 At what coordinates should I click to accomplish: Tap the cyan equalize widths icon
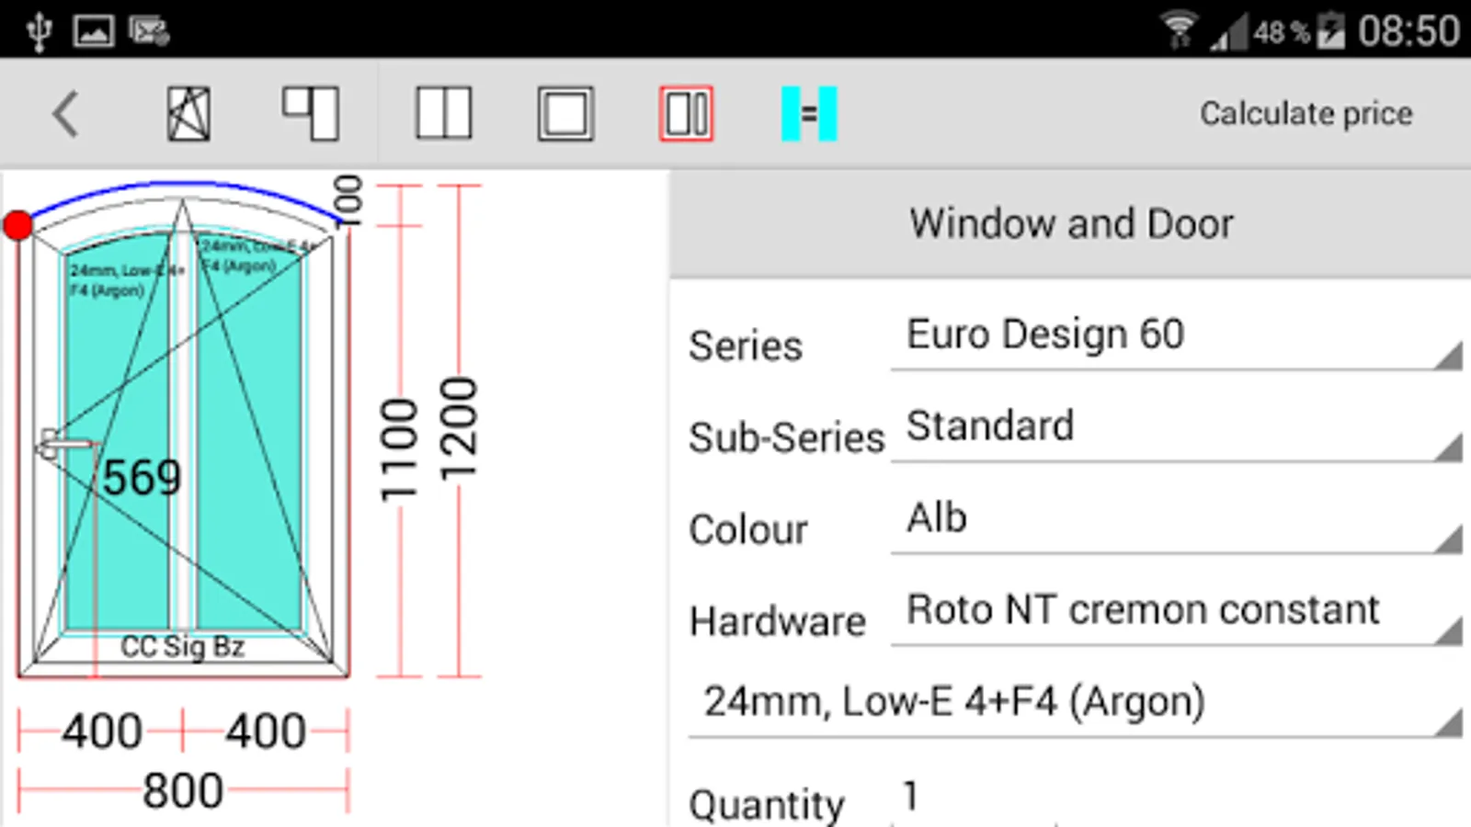point(809,114)
